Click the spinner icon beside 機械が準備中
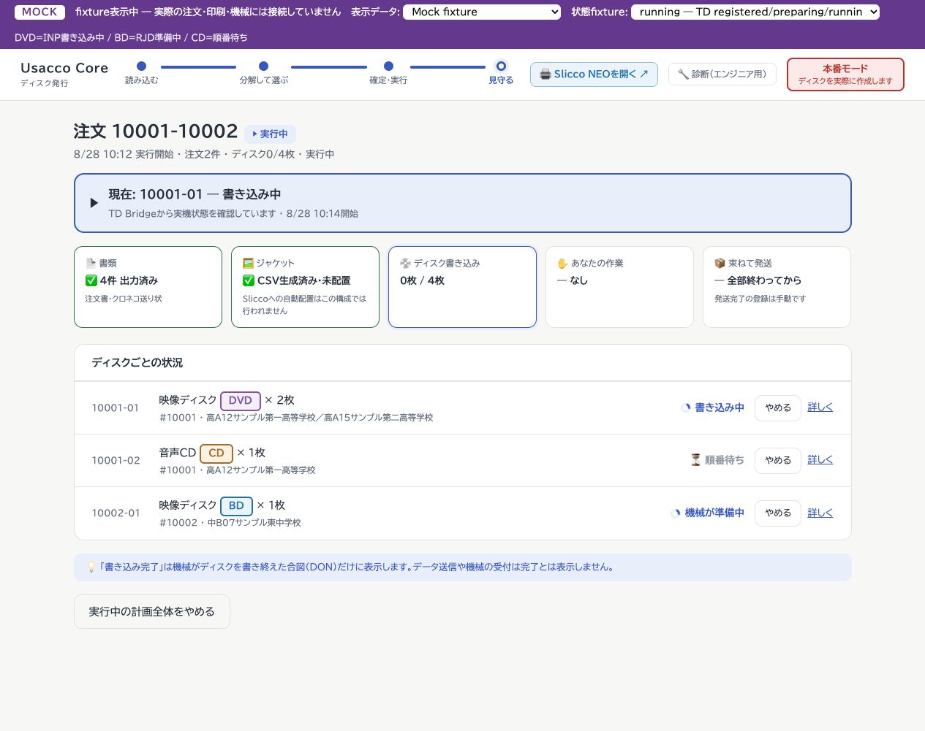The height and width of the screenshot is (731, 925). (x=676, y=513)
